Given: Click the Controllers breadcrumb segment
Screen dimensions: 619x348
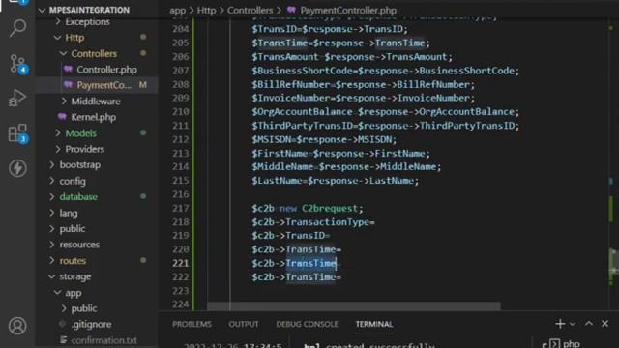Looking at the screenshot, I should tap(250, 11).
